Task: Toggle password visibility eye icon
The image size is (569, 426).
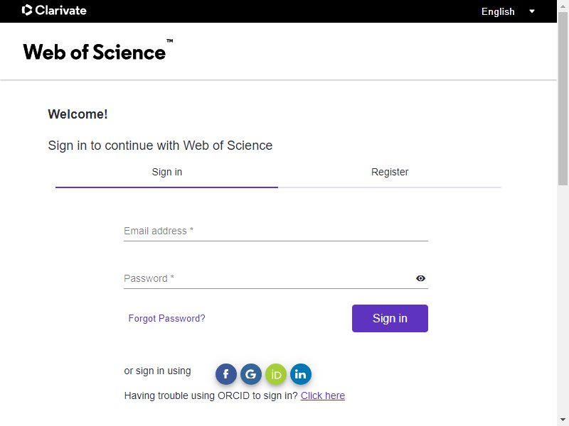Action: coord(420,278)
